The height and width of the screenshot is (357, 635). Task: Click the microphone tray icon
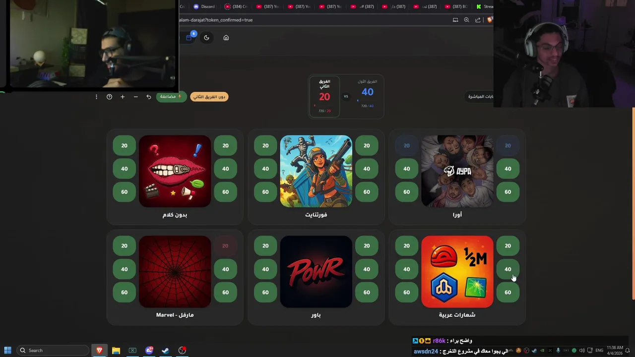(x=558, y=351)
